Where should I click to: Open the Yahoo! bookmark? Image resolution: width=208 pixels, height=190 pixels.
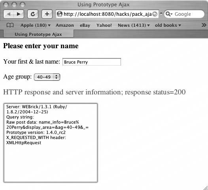(x=104, y=25)
